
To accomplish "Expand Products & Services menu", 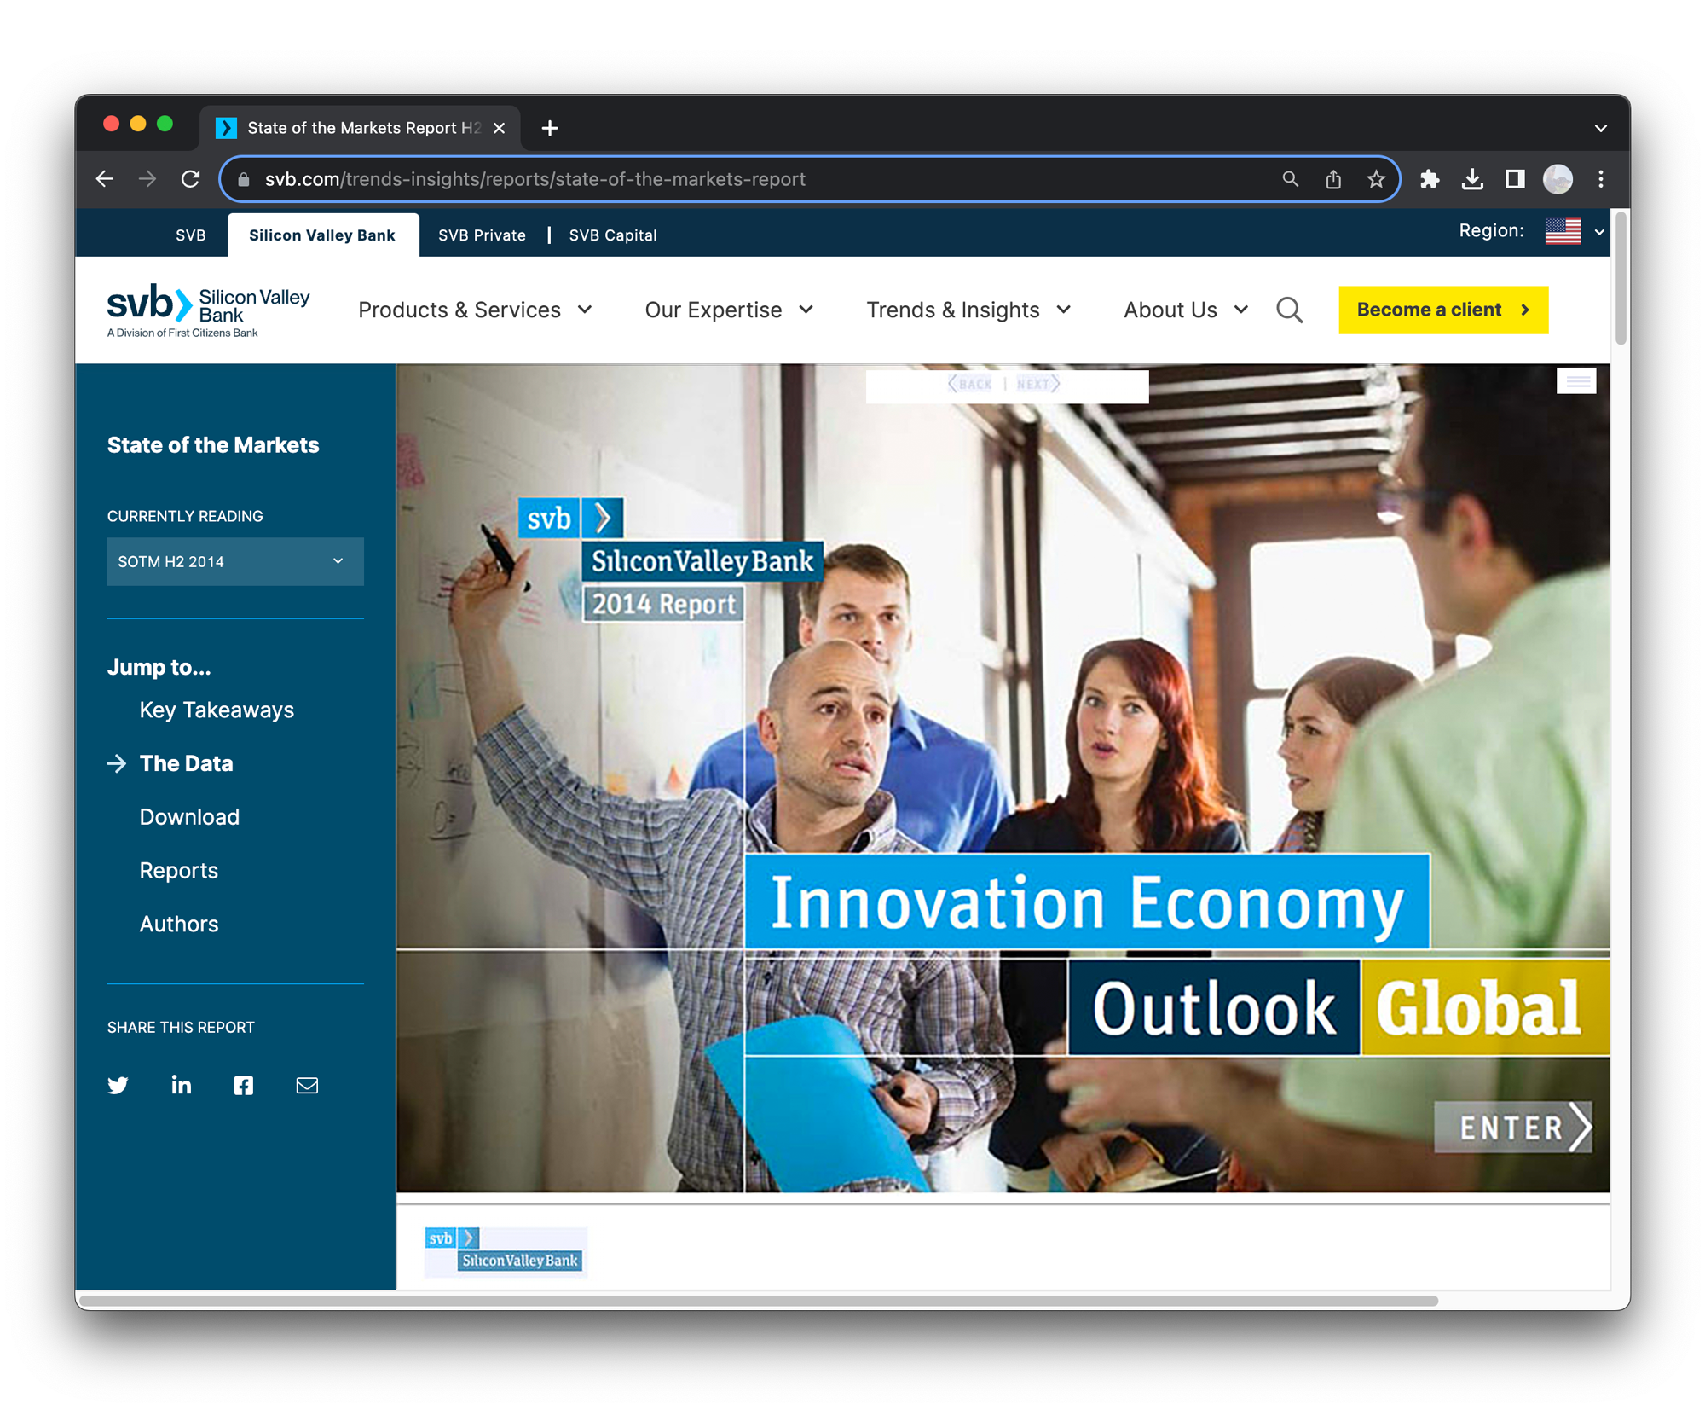I will coord(475,310).
